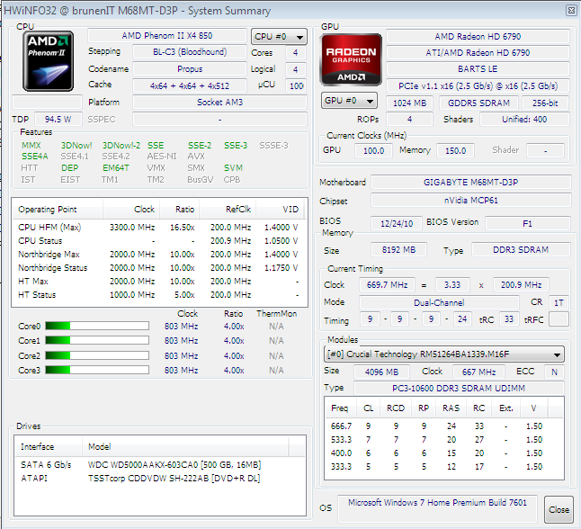Image resolution: width=581 pixels, height=529 pixels.
Task: Click the GIGABYTE M68MT-D3P motherboard field
Action: click(x=471, y=183)
